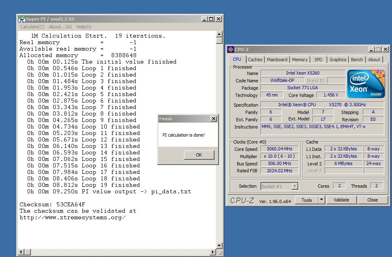The height and width of the screenshot is (257, 392).
Task: Click the L1 Data value 2 x 32 KBytes
Action: coord(344,149)
